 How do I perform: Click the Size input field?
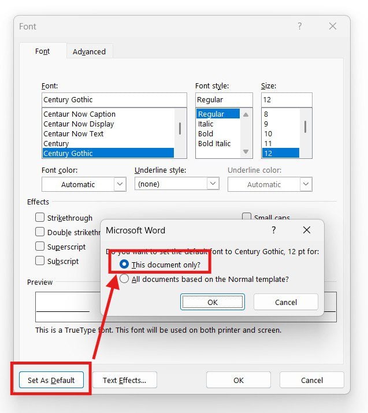pyautogui.click(x=287, y=99)
